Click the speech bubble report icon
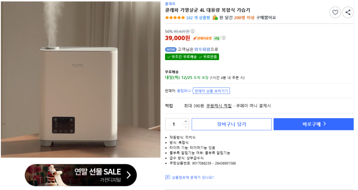This screenshot has width=358, height=190. point(167,177)
